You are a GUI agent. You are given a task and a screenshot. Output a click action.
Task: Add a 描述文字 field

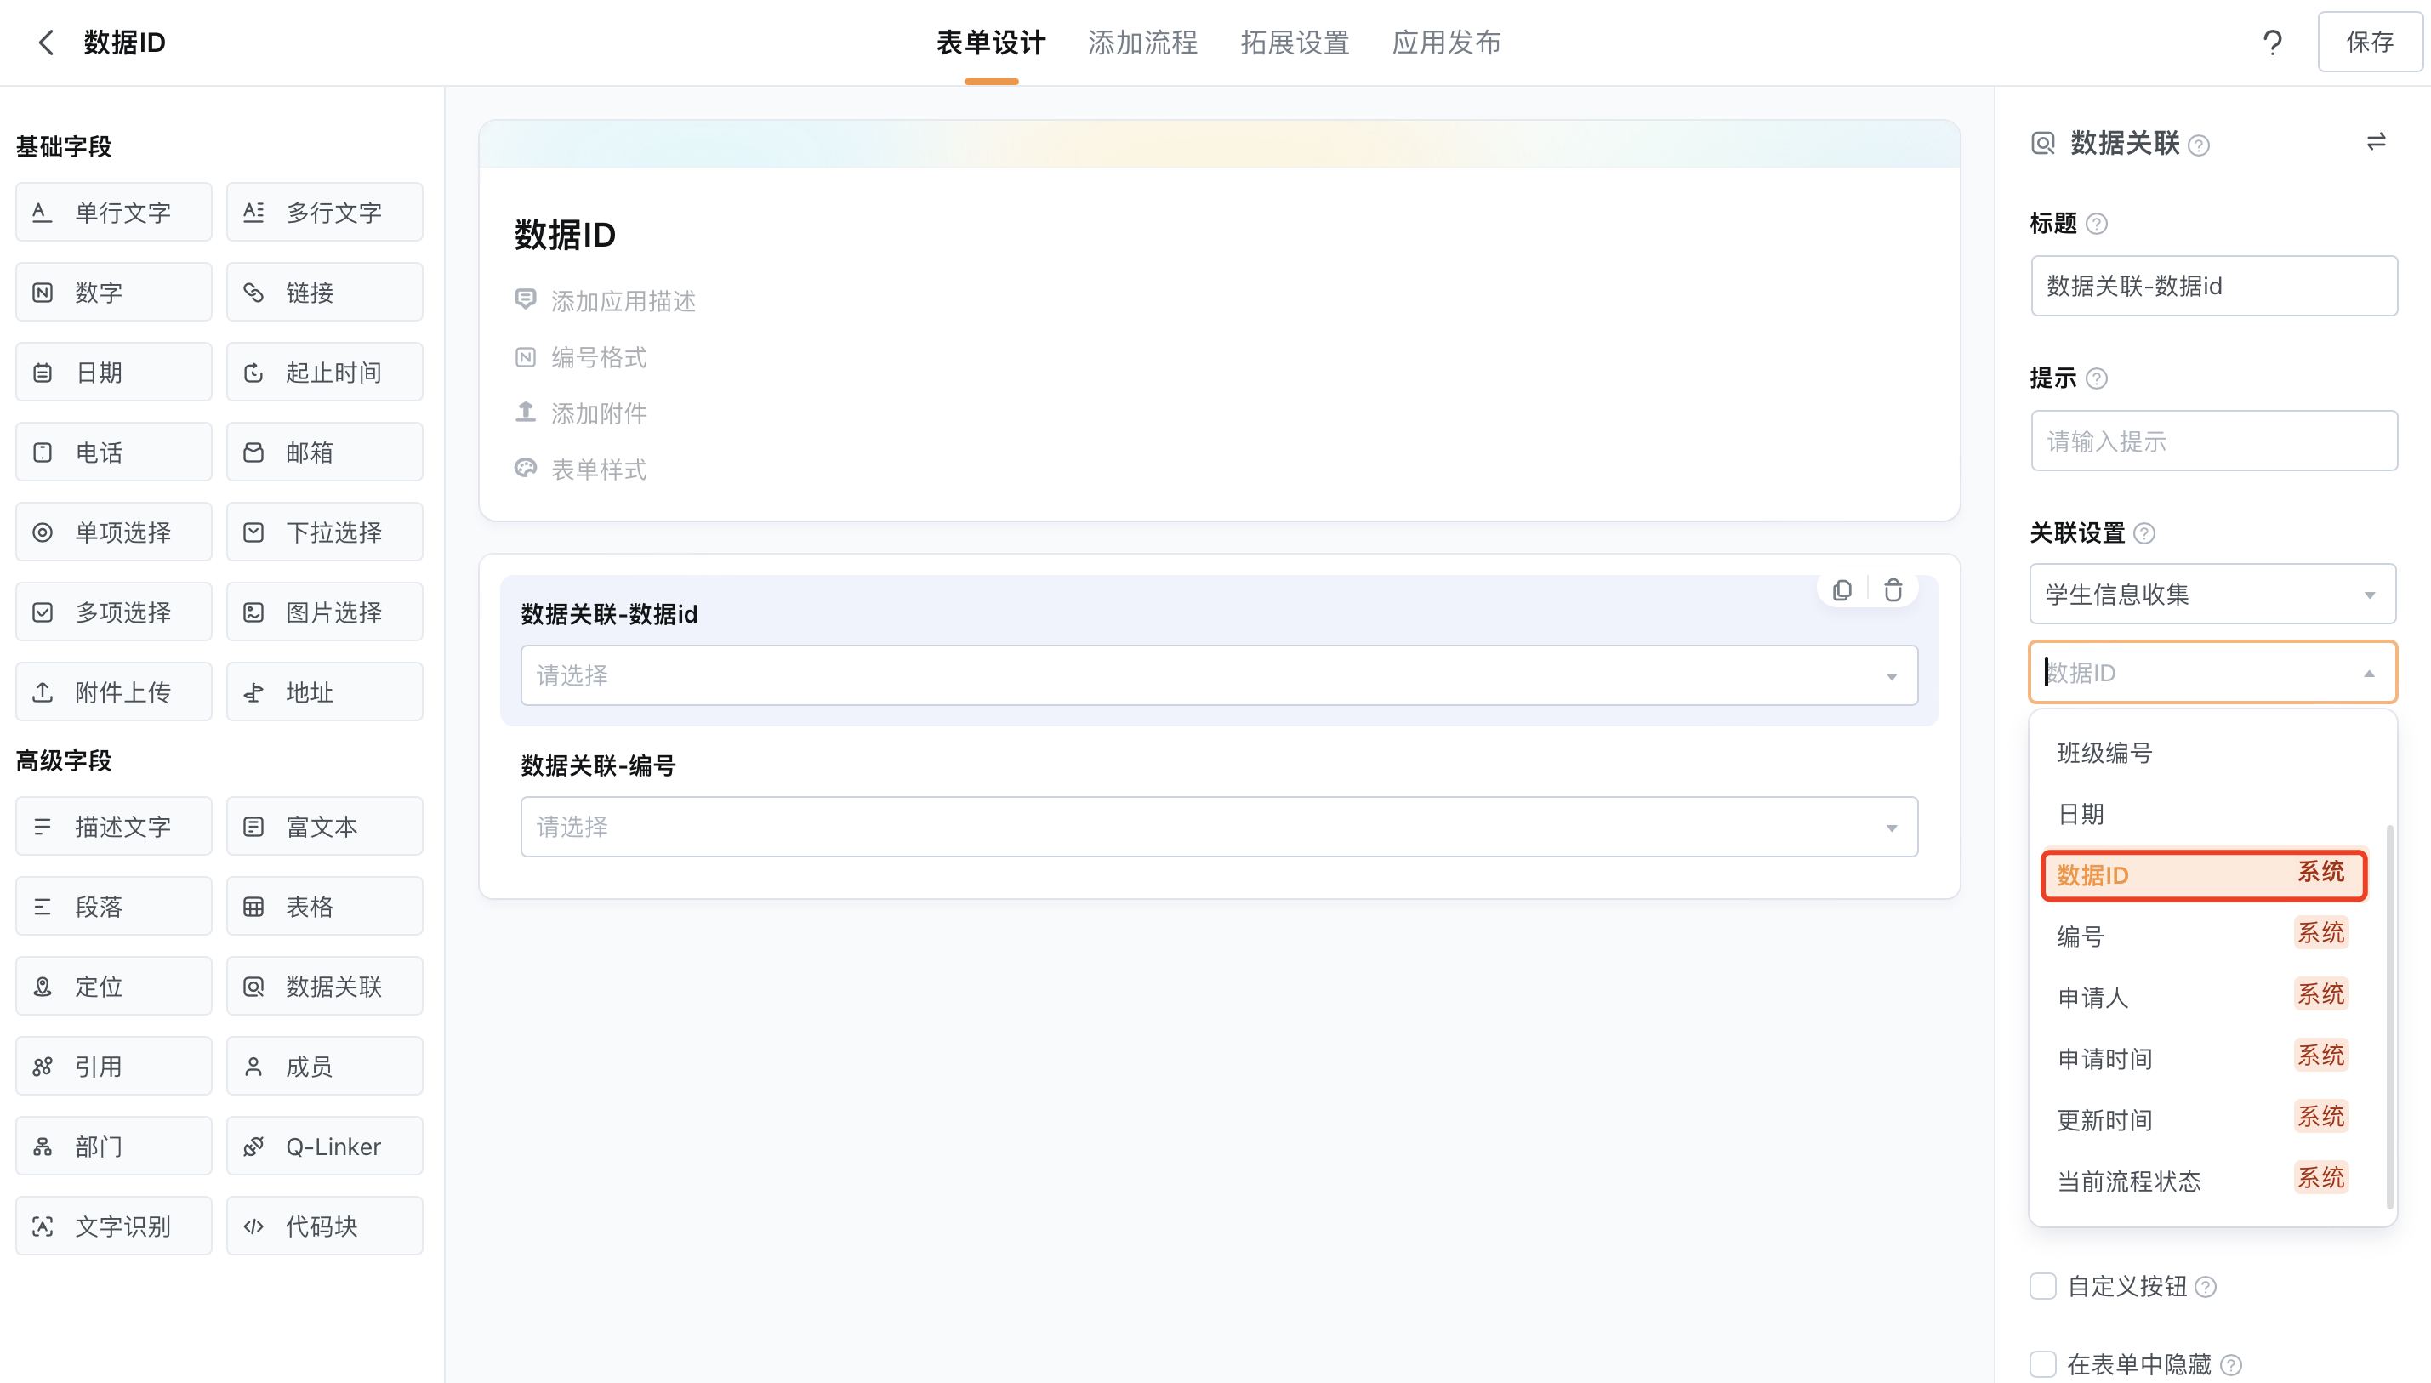[x=114, y=825]
